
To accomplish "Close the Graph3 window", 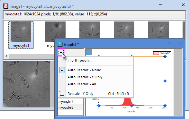I will point(179,43).
